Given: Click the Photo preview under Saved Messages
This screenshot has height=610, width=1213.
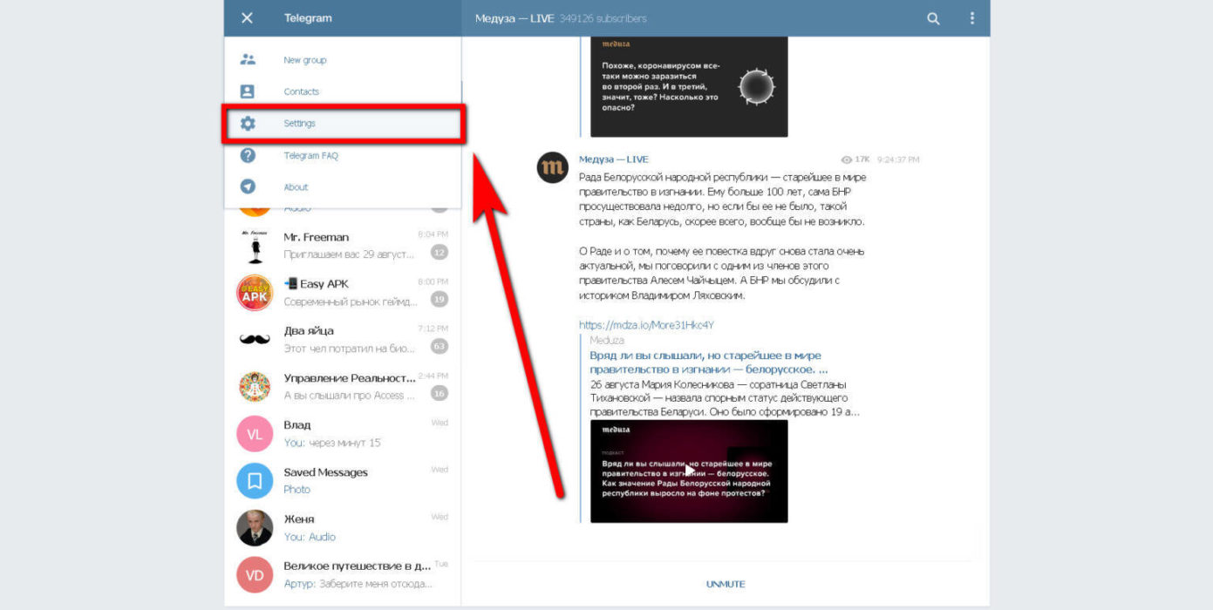Looking at the screenshot, I should [296, 490].
